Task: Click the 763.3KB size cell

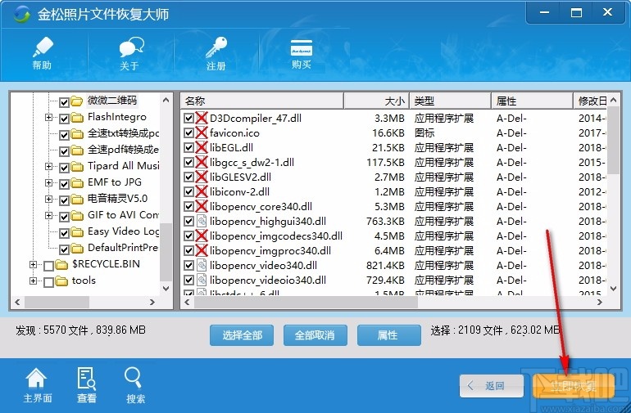Action: coord(385,221)
